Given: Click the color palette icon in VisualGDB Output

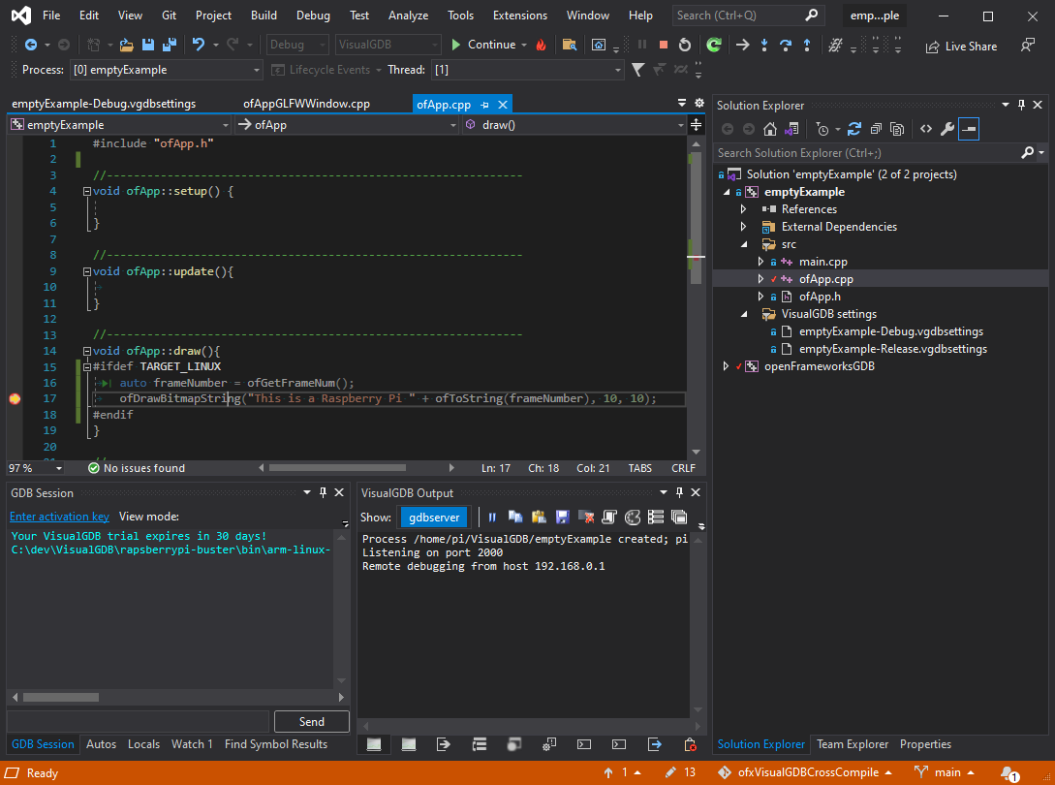Looking at the screenshot, I should 633,518.
